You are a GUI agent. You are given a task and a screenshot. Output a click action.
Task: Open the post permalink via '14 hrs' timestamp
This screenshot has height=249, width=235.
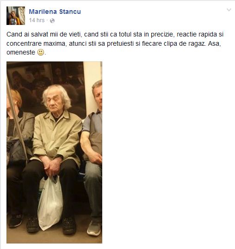pyautogui.click(x=37, y=20)
